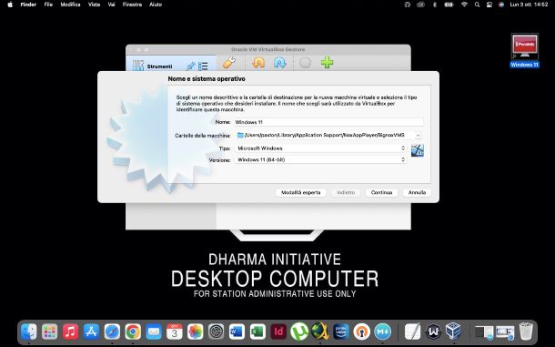Open the File menu
555x347 pixels.
pos(48,5)
